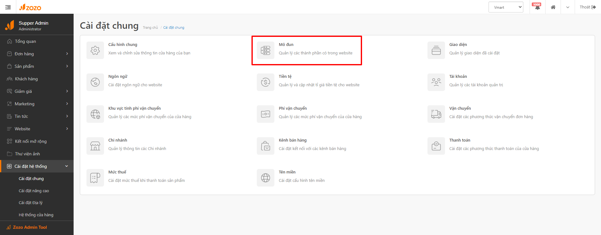The width and height of the screenshot is (601, 235).
Task: Expand the Marketing sidebar menu
Action: click(x=37, y=104)
